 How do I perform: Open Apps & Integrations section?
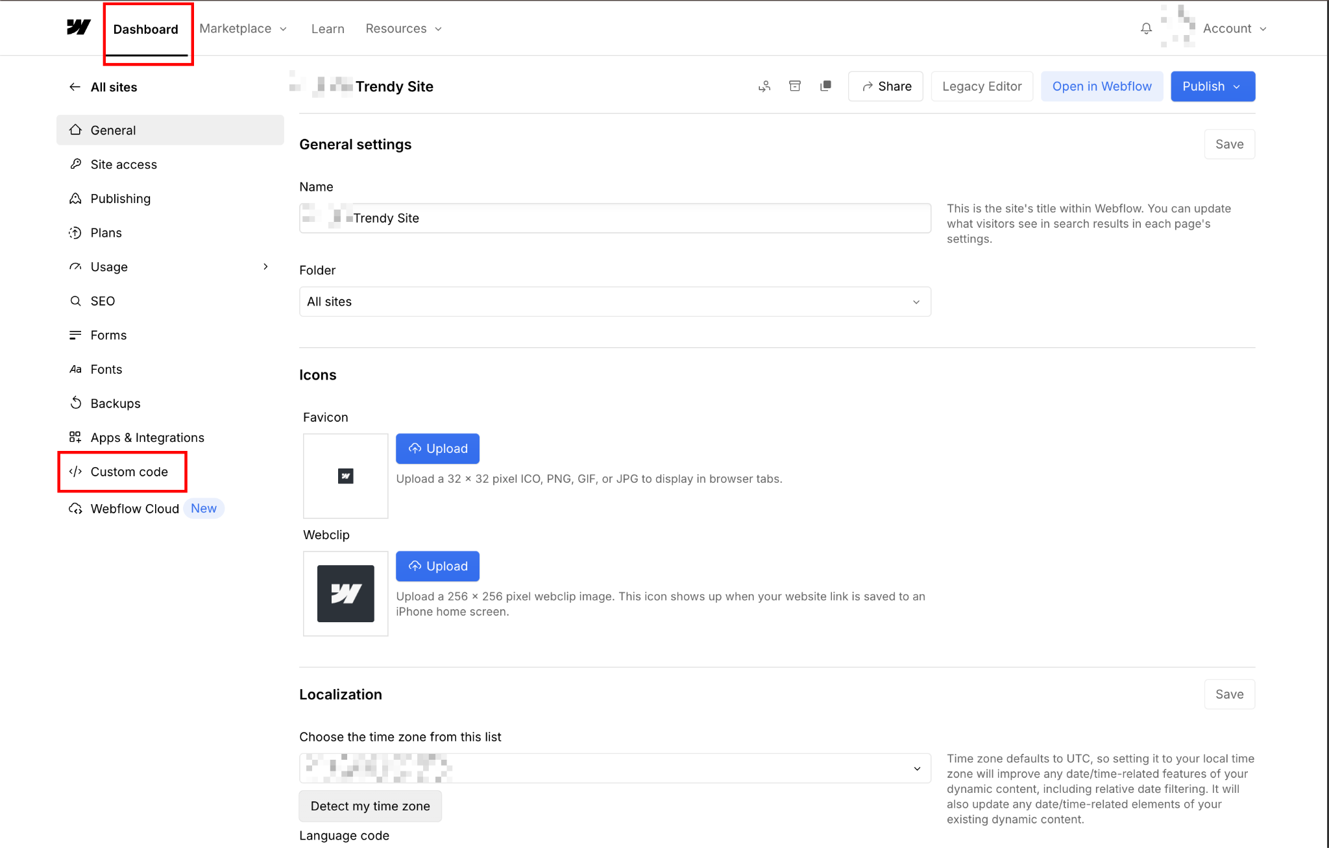pyautogui.click(x=147, y=437)
